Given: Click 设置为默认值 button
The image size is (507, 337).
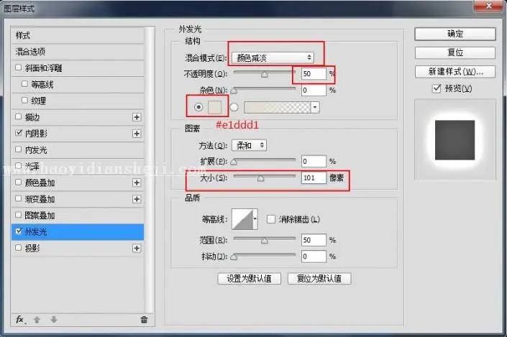Looking at the screenshot, I should [249, 279].
